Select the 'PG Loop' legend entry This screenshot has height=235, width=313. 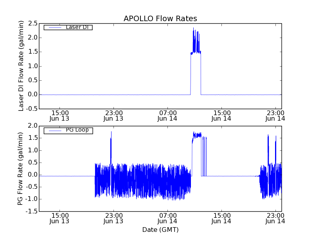point(68,131)
